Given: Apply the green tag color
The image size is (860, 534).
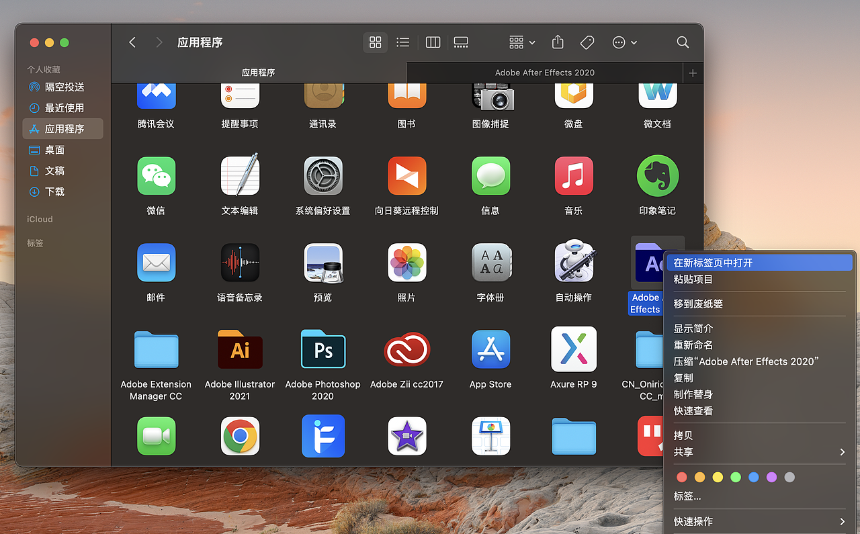Looking at the screenshot, I should (736, 477).
